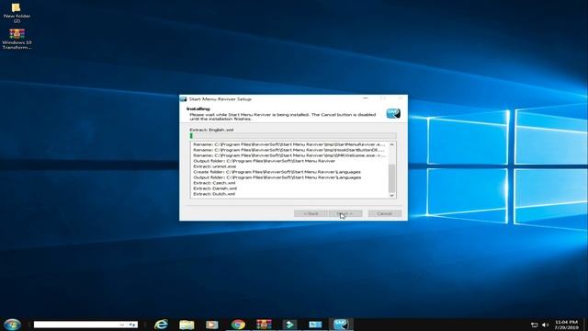Viewport: 588px width, 331px height.
Task: Select the 'Create folder' Languages log line
Action: click(277, 172)
